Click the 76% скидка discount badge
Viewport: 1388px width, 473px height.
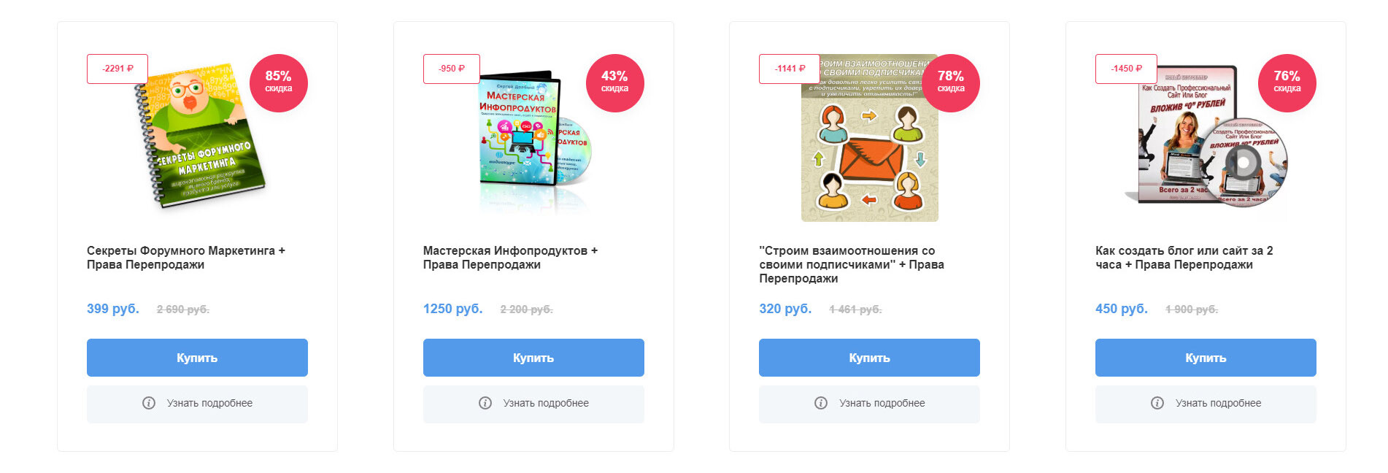point(1287,83)
